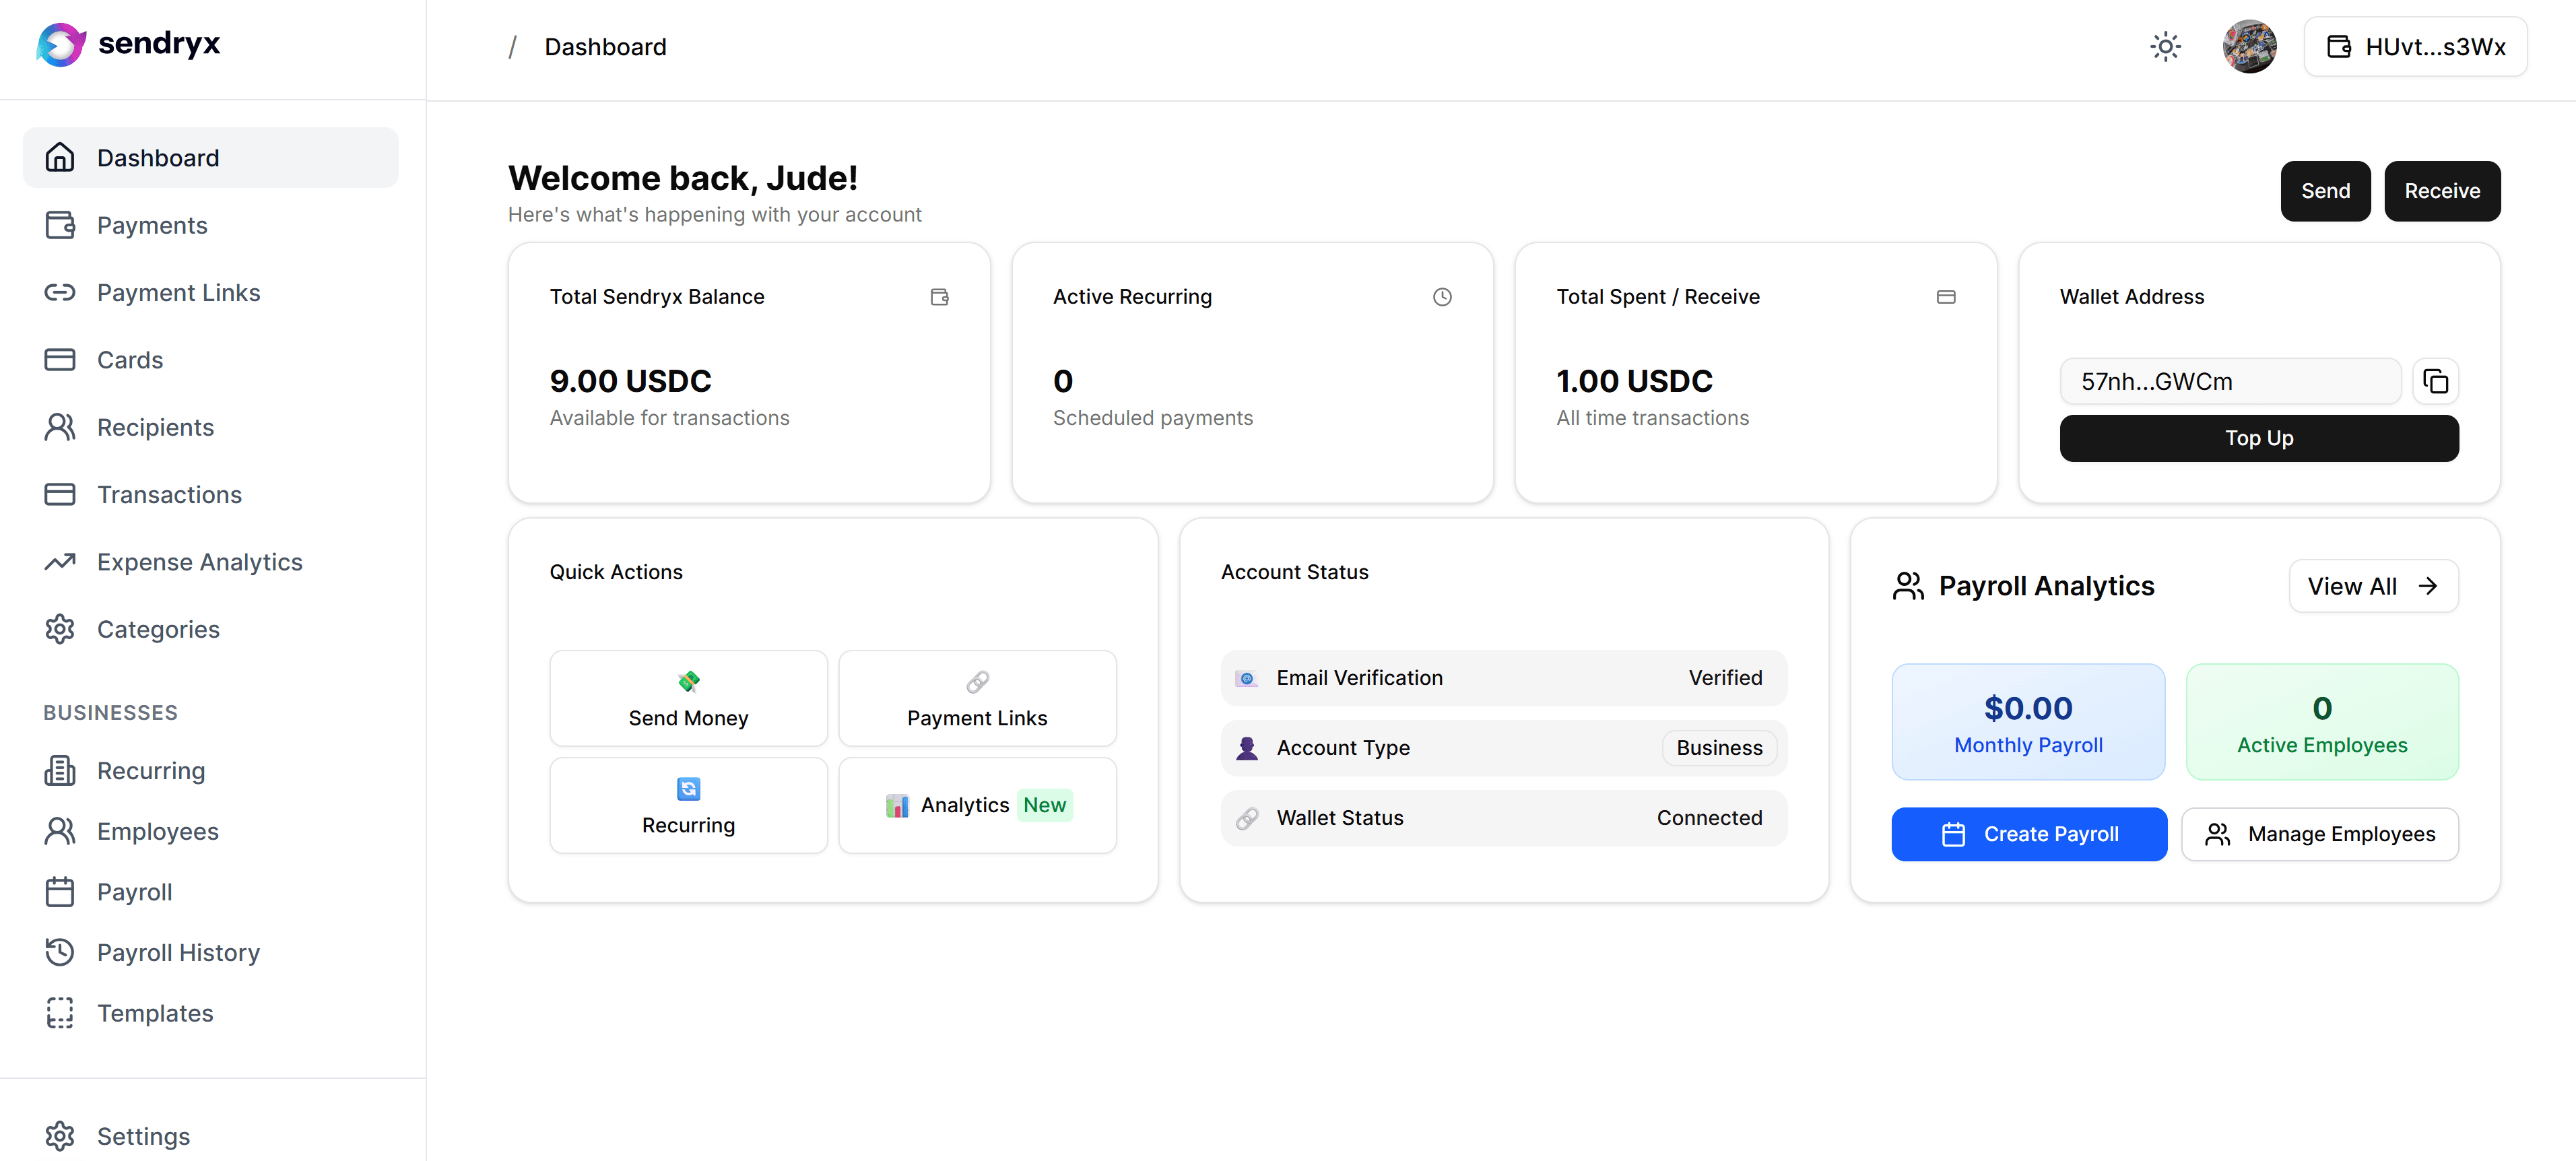Click the card icon in Total Spent card
The image size is (2576, 1161).
click(x=1945, y=297)
